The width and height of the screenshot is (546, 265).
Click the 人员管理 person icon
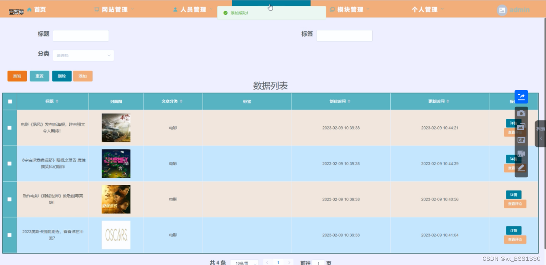tap(175, 10)
